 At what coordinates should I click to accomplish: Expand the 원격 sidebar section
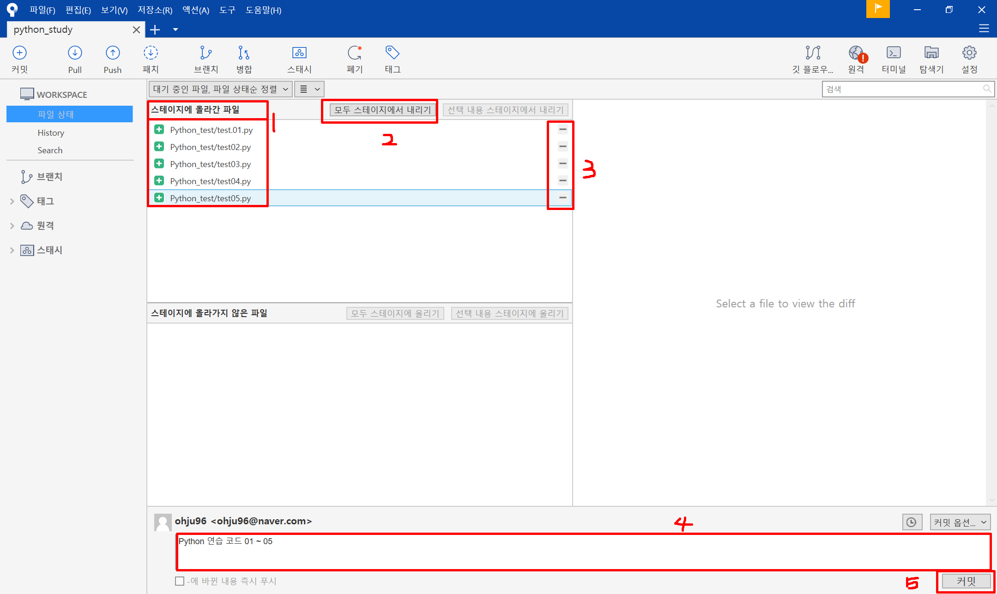point(12,226)
